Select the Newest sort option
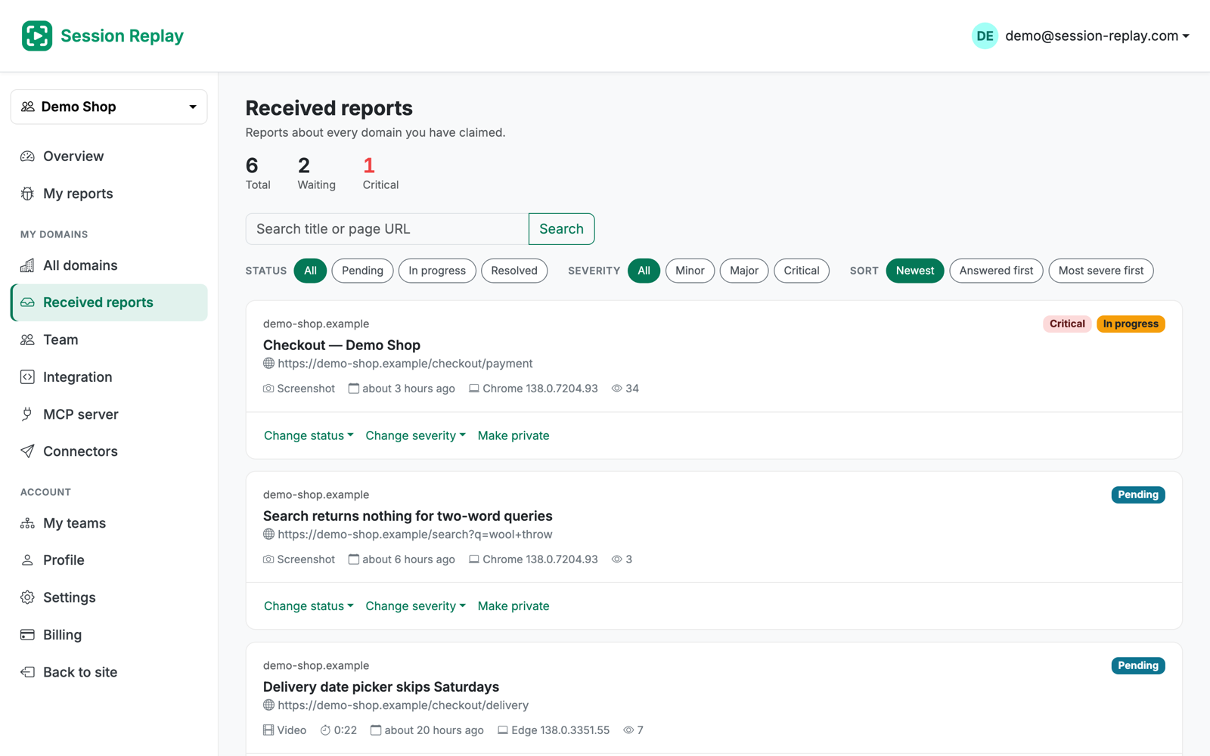This screenshot has width=1210, height=756. click(915, 271)
